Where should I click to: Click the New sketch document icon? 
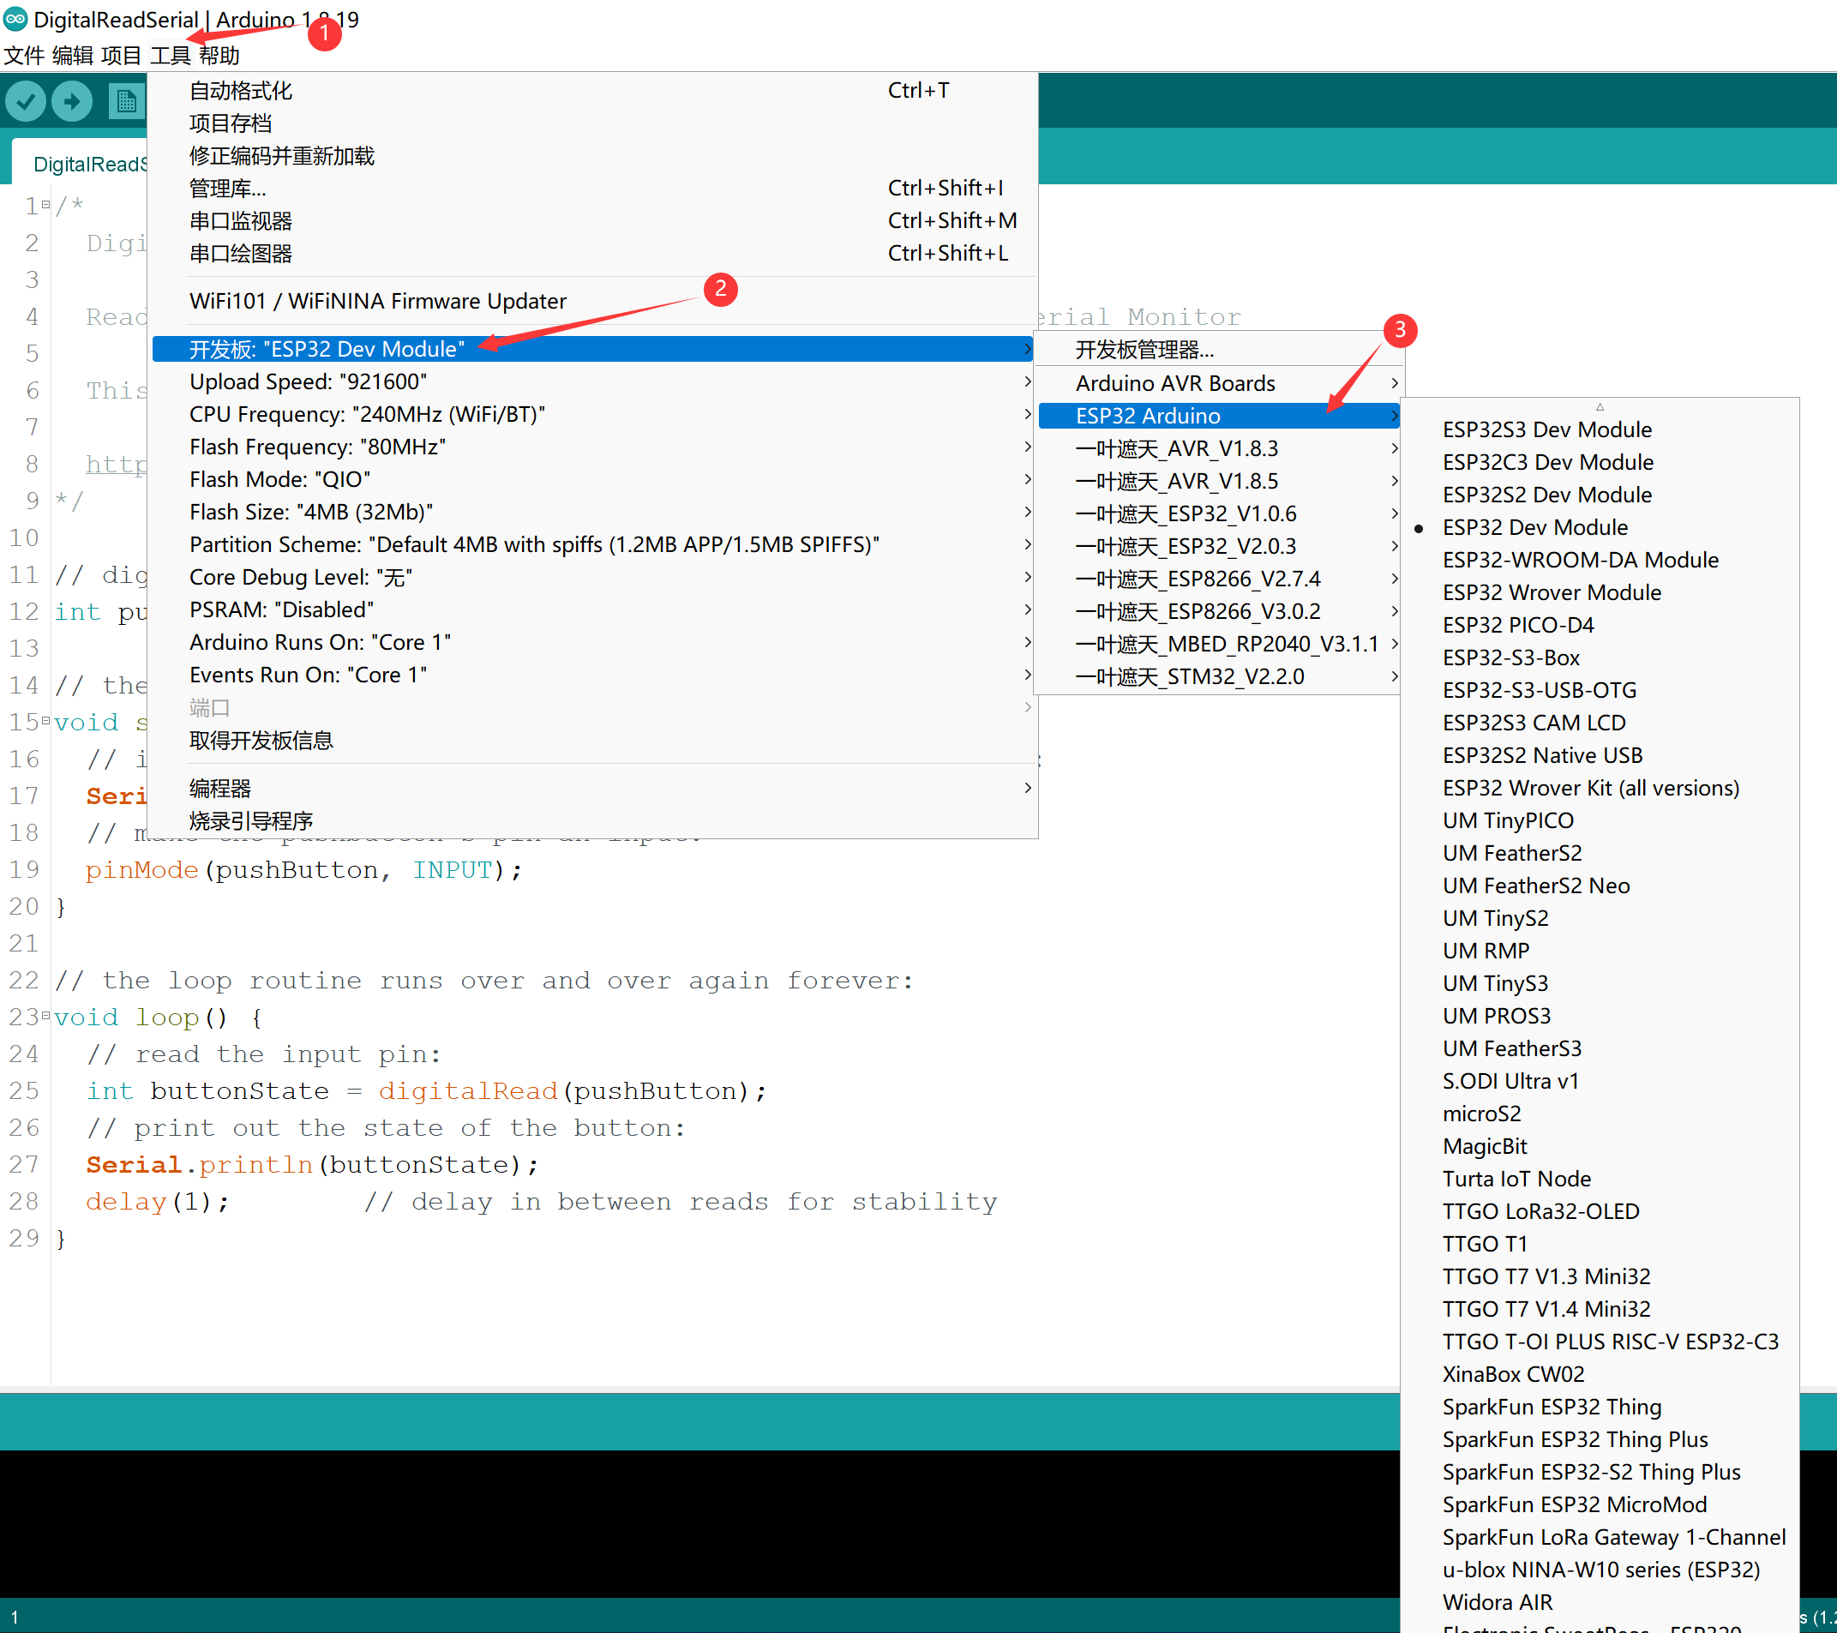[126, 100]
